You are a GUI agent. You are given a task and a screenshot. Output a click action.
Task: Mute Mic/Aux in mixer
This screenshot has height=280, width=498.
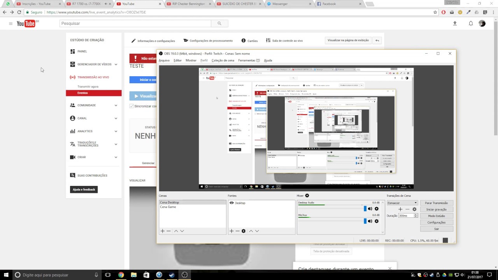370,221
